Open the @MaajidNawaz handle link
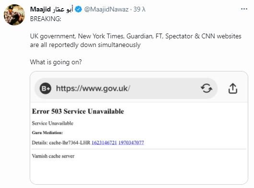254x188 pixels. tap(106, 9)
